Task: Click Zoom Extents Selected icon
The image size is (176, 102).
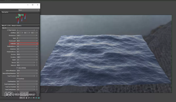Action: pos(36,98)
